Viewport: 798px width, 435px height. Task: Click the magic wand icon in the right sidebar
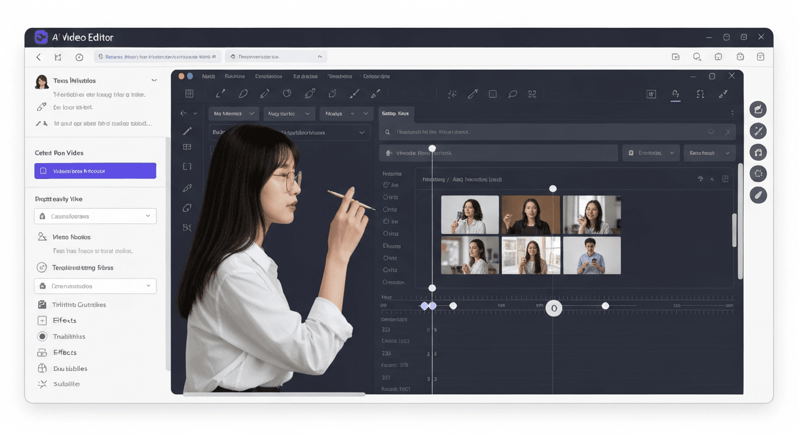(758, 131)
